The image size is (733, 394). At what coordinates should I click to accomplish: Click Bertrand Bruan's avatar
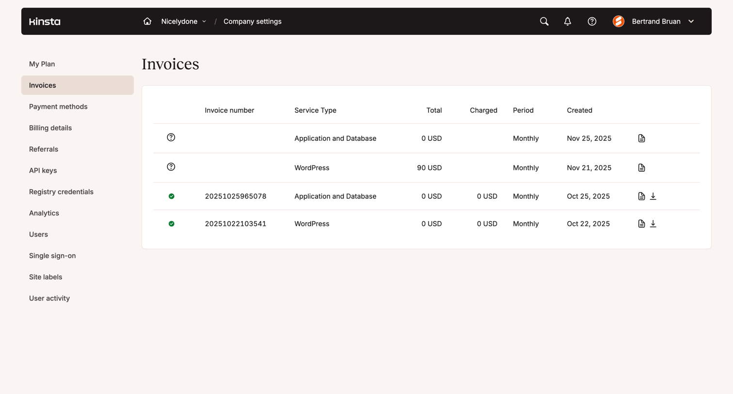[619, 21]
